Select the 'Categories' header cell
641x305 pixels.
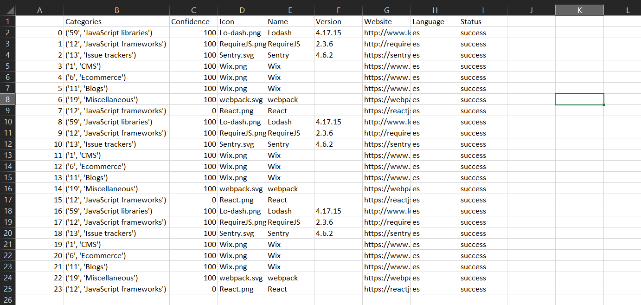[116, 21]
